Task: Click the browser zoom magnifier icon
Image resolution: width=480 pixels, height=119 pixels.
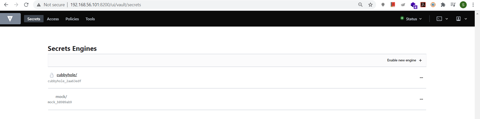Action: tap(360, 5)
